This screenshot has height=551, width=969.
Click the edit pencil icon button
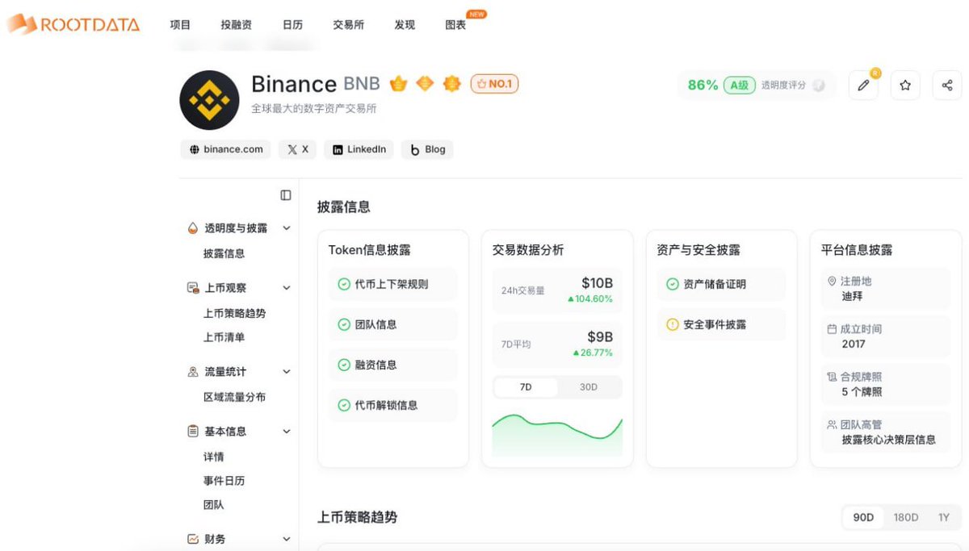coord(863,85)
